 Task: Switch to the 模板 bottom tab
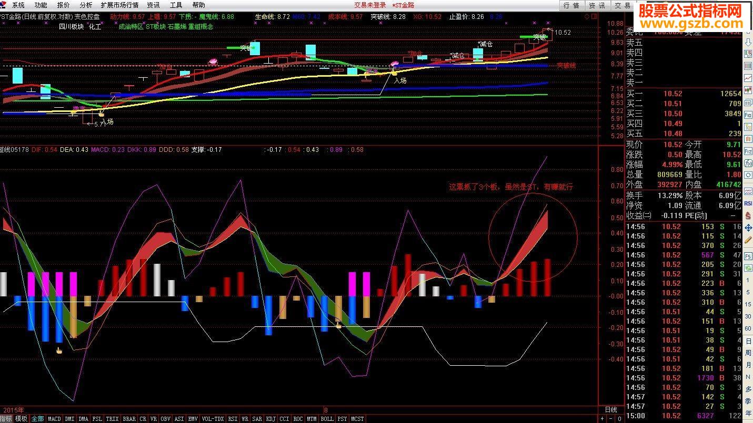pyautogui.click(x=21, y=419)
